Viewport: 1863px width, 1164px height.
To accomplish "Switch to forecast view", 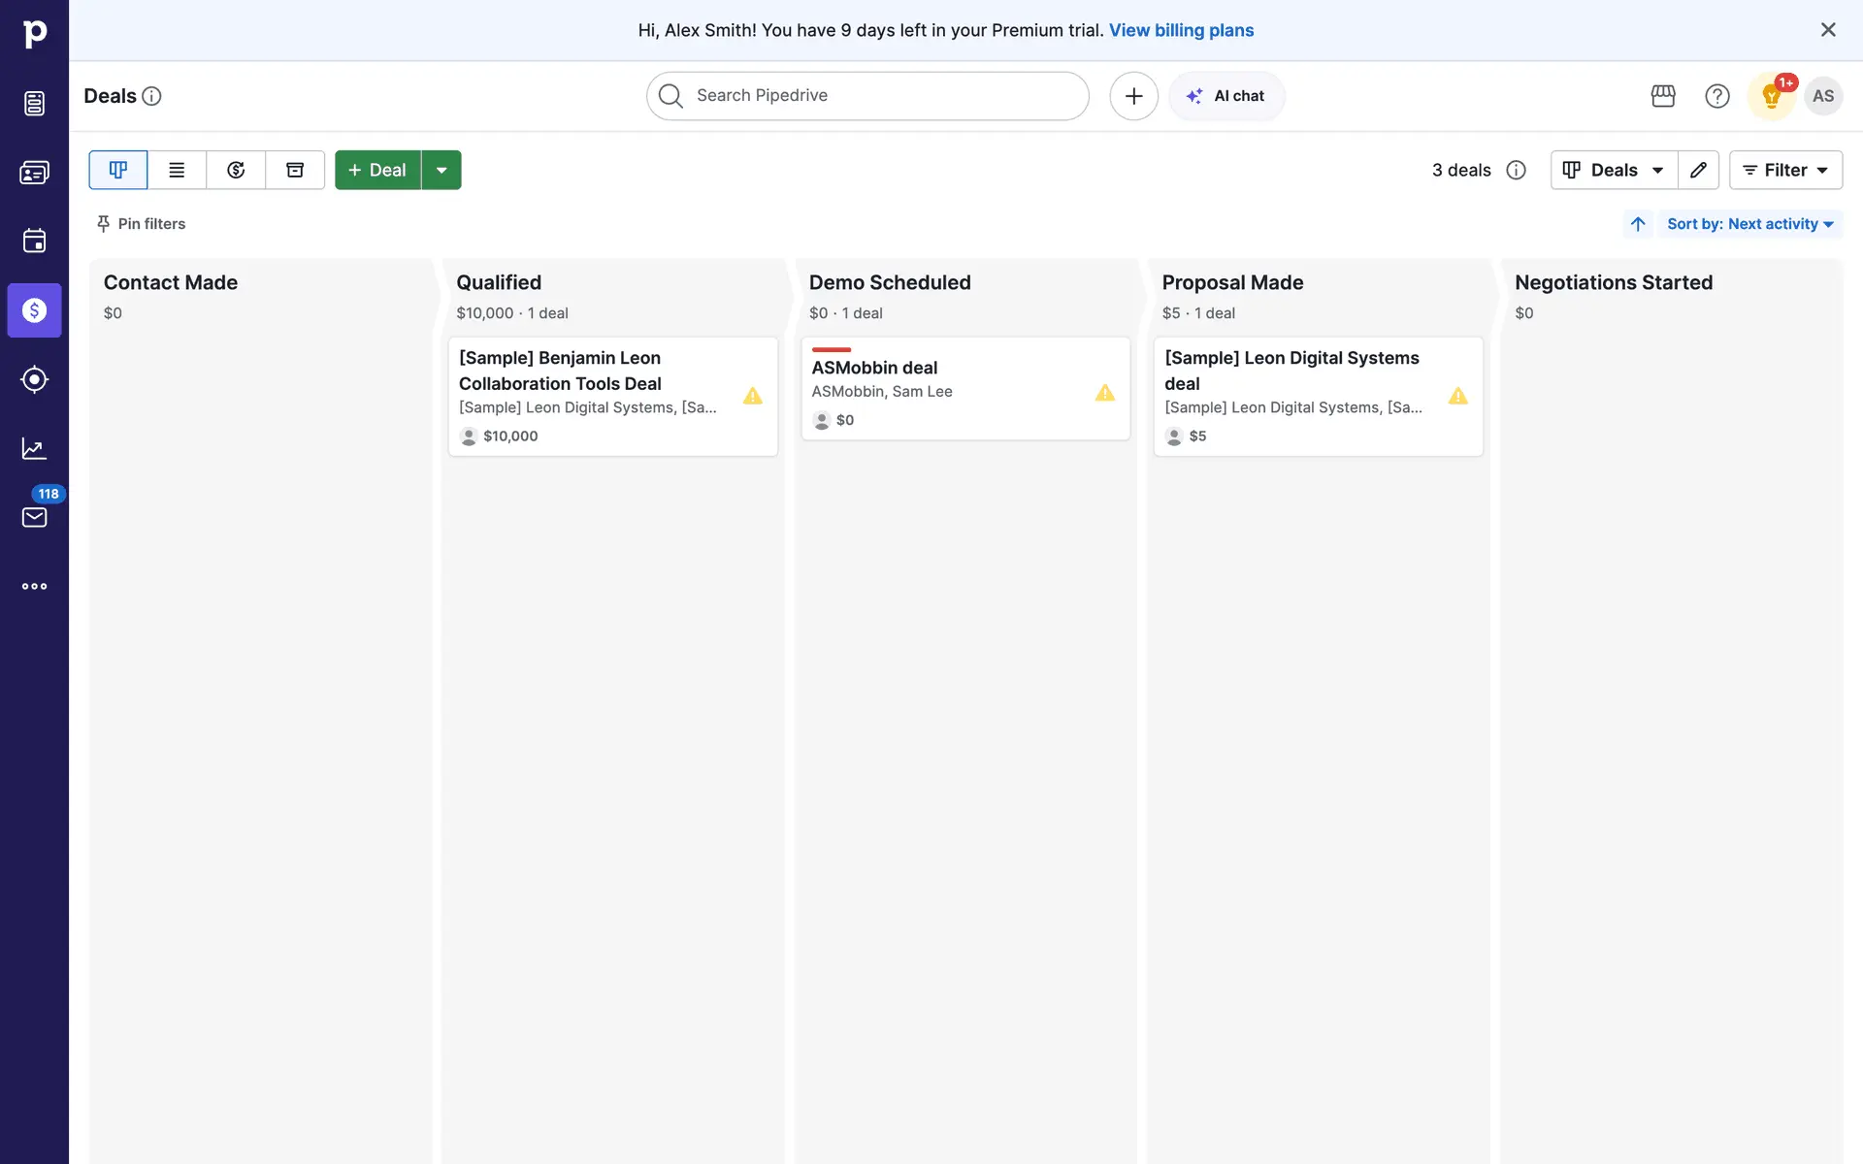I will tap(236, 170).
